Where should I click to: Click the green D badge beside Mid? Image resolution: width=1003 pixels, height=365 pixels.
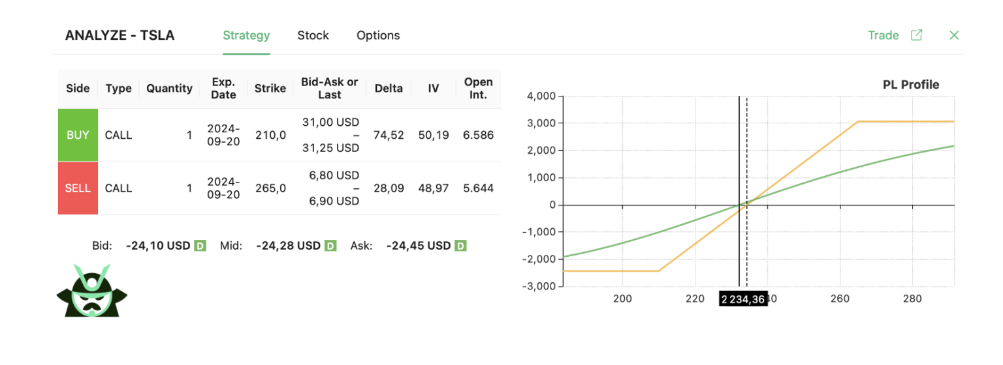pos(330,246)
